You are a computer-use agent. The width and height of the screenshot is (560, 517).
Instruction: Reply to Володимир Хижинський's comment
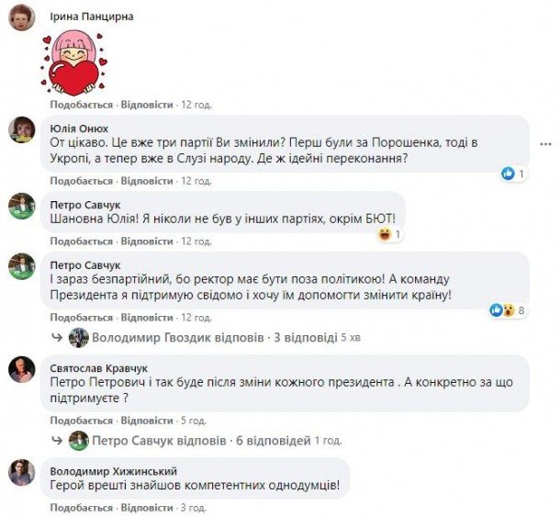(x=147, y=507)
